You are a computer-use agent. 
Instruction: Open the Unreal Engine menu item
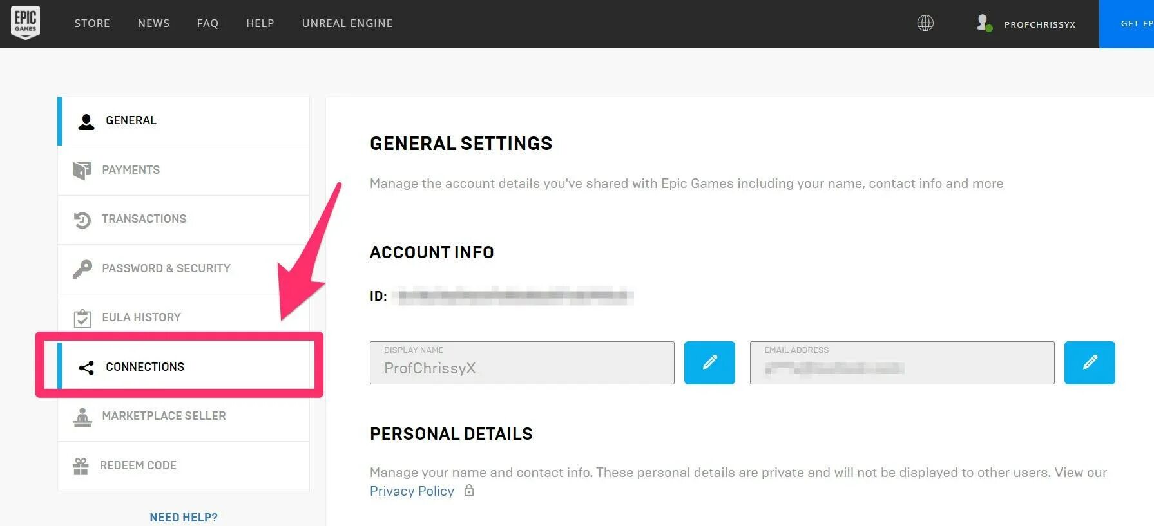click(x=347, y=23)
